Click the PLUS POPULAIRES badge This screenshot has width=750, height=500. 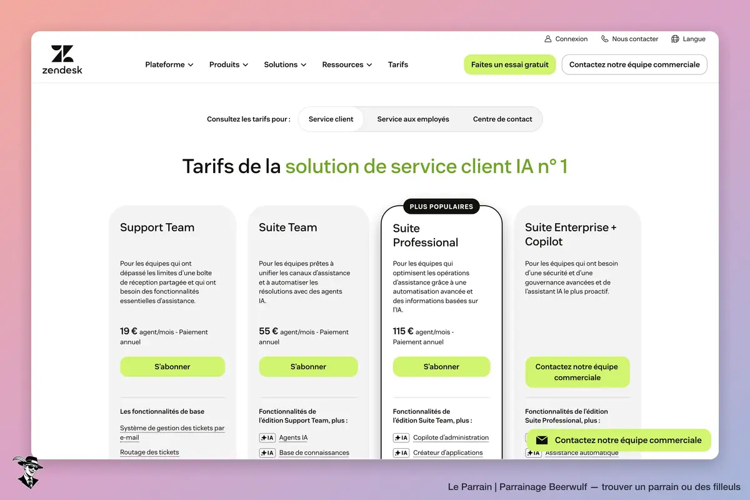[441, 206]
